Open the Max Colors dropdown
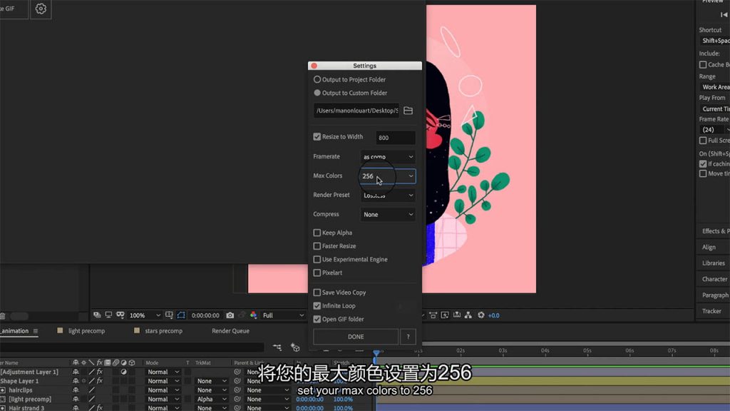The height and width of the screenshot is (411, 730). (388, 176)
